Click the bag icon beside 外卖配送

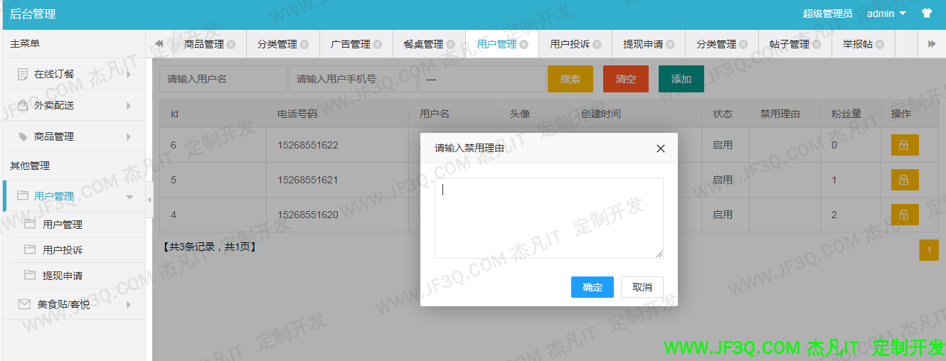pyautogui.click(x=23, y=105)
